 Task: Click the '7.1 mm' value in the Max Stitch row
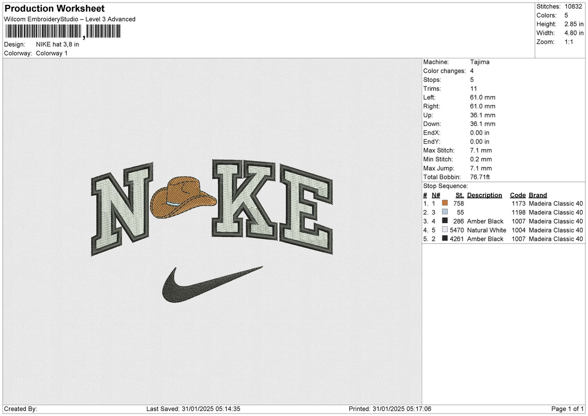tap(481, 151)
